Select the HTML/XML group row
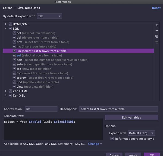The width and height of the screenshot is (163, 156). coord(79,24)
